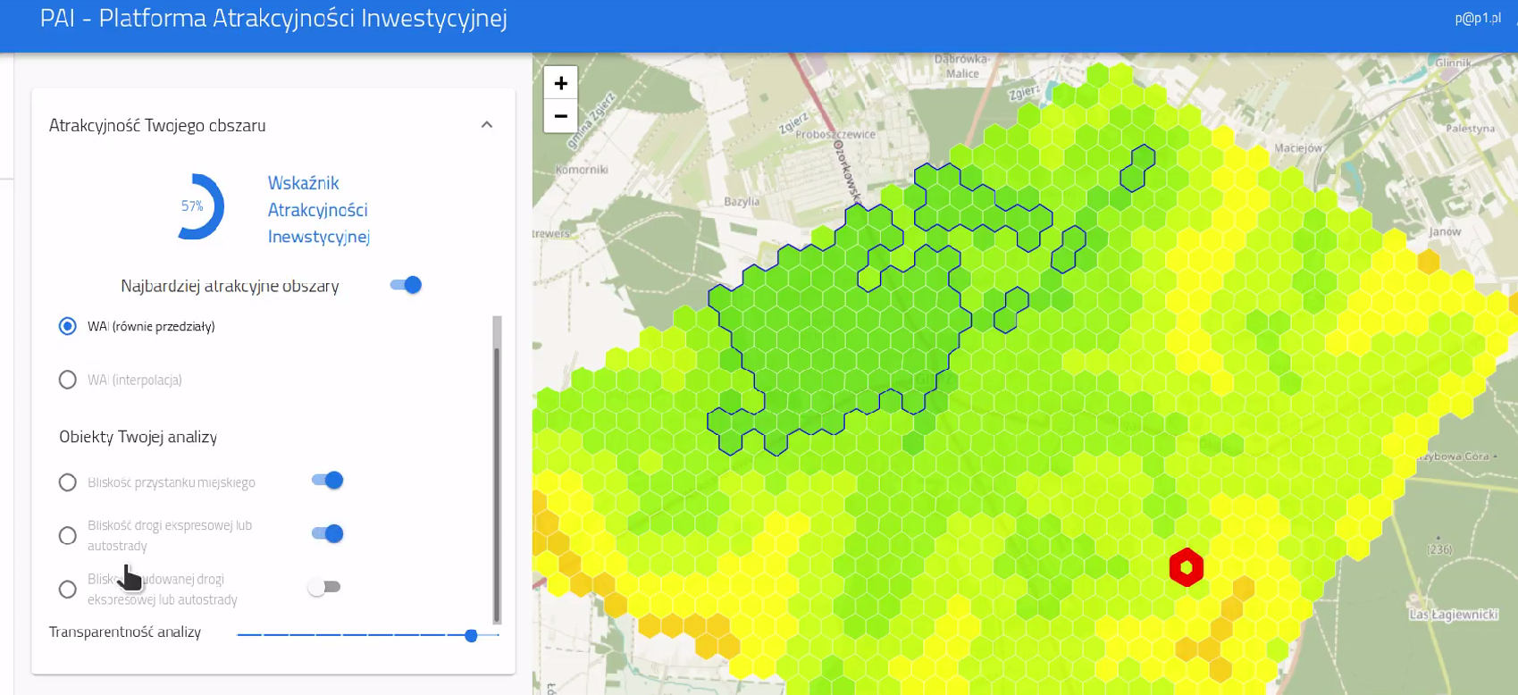Open the p@p1.pl user account
Screen dimensions: 1518x695
point(1478,18)
